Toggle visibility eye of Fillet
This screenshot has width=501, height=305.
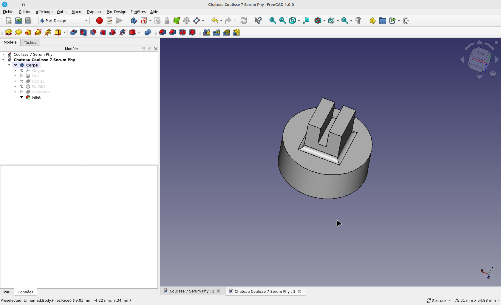coord(21,97)
